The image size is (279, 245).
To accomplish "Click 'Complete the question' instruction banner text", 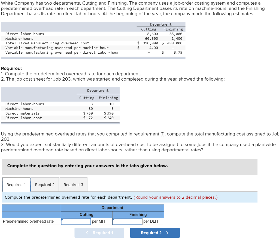I will coord(87,166).
